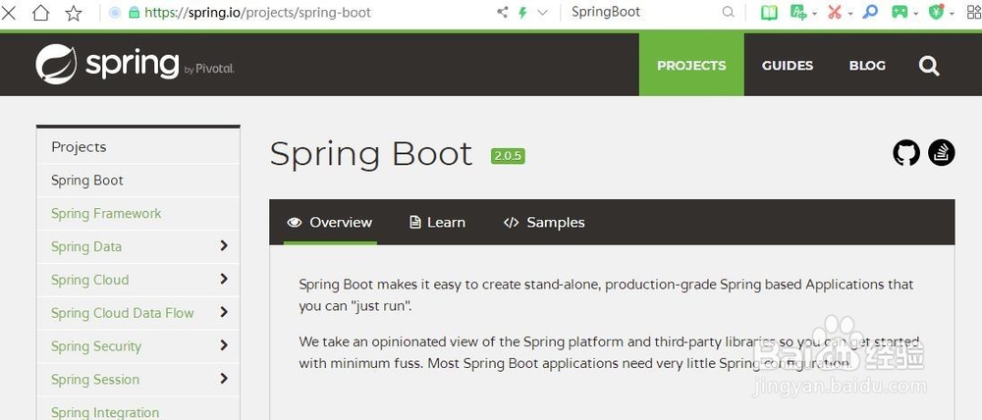Open the gamepad extension dropdown arrow
Image resolution: width=982 pixels, height=420 pixels.
coord(916,14)
